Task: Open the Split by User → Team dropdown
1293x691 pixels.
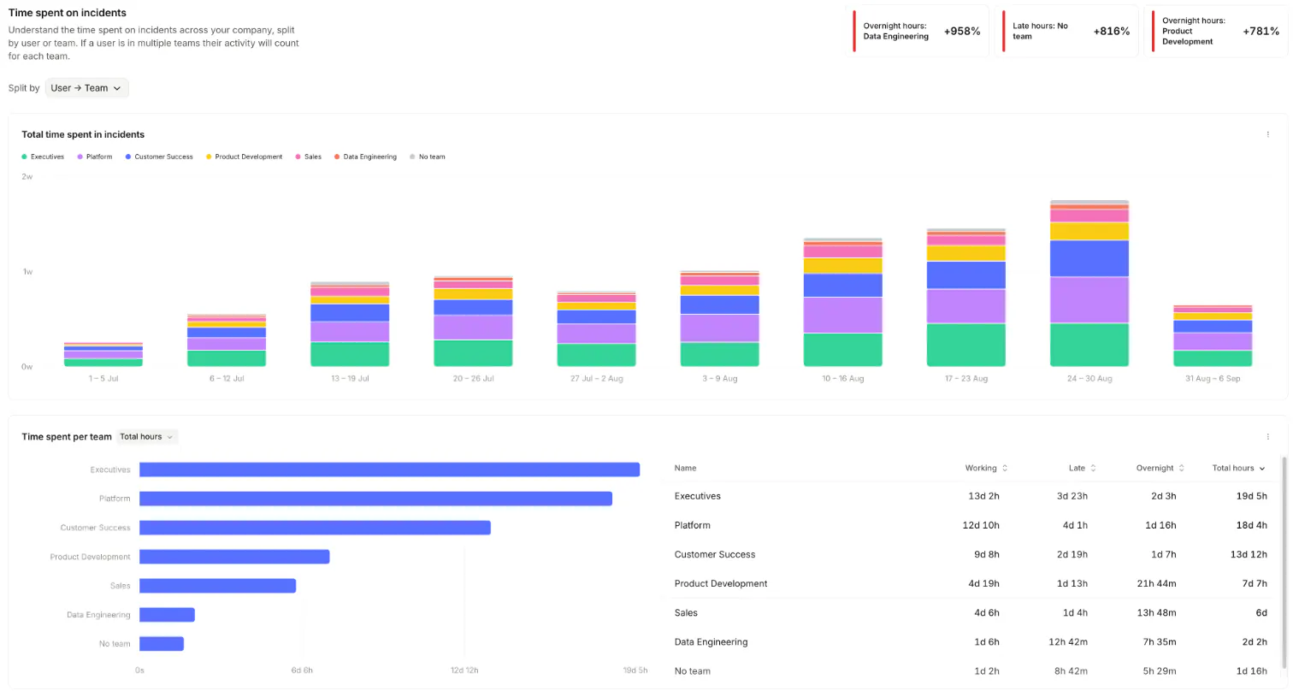Action: (87, 88)
